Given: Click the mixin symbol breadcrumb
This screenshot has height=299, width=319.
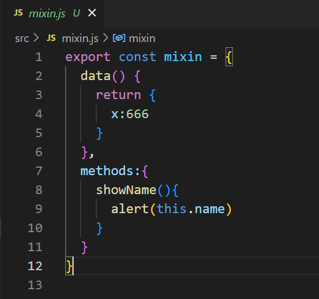Looking at the screenshot, I should [x=142, y=39].
